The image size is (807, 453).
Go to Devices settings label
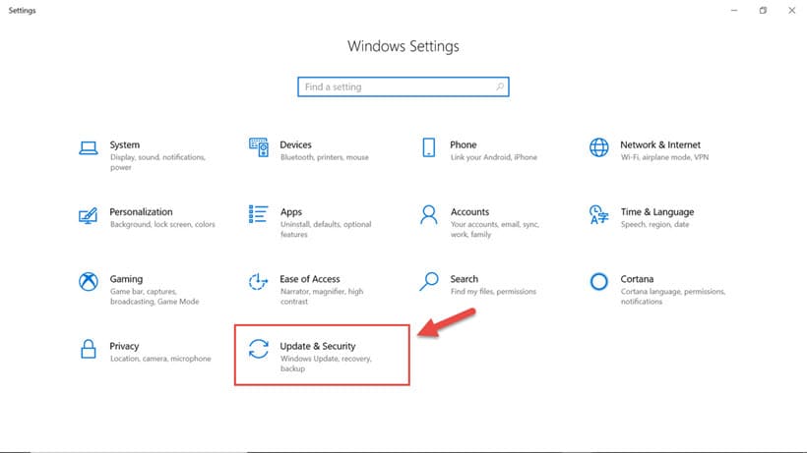click(x=295, y=144)
